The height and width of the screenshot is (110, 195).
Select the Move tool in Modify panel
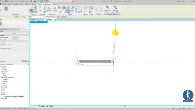tap(60, 11)
